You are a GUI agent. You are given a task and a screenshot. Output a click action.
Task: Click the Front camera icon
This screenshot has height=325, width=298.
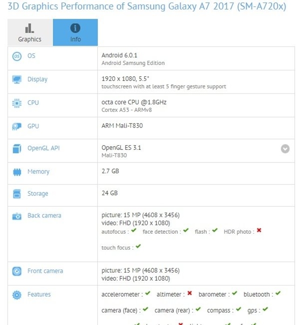17,271
